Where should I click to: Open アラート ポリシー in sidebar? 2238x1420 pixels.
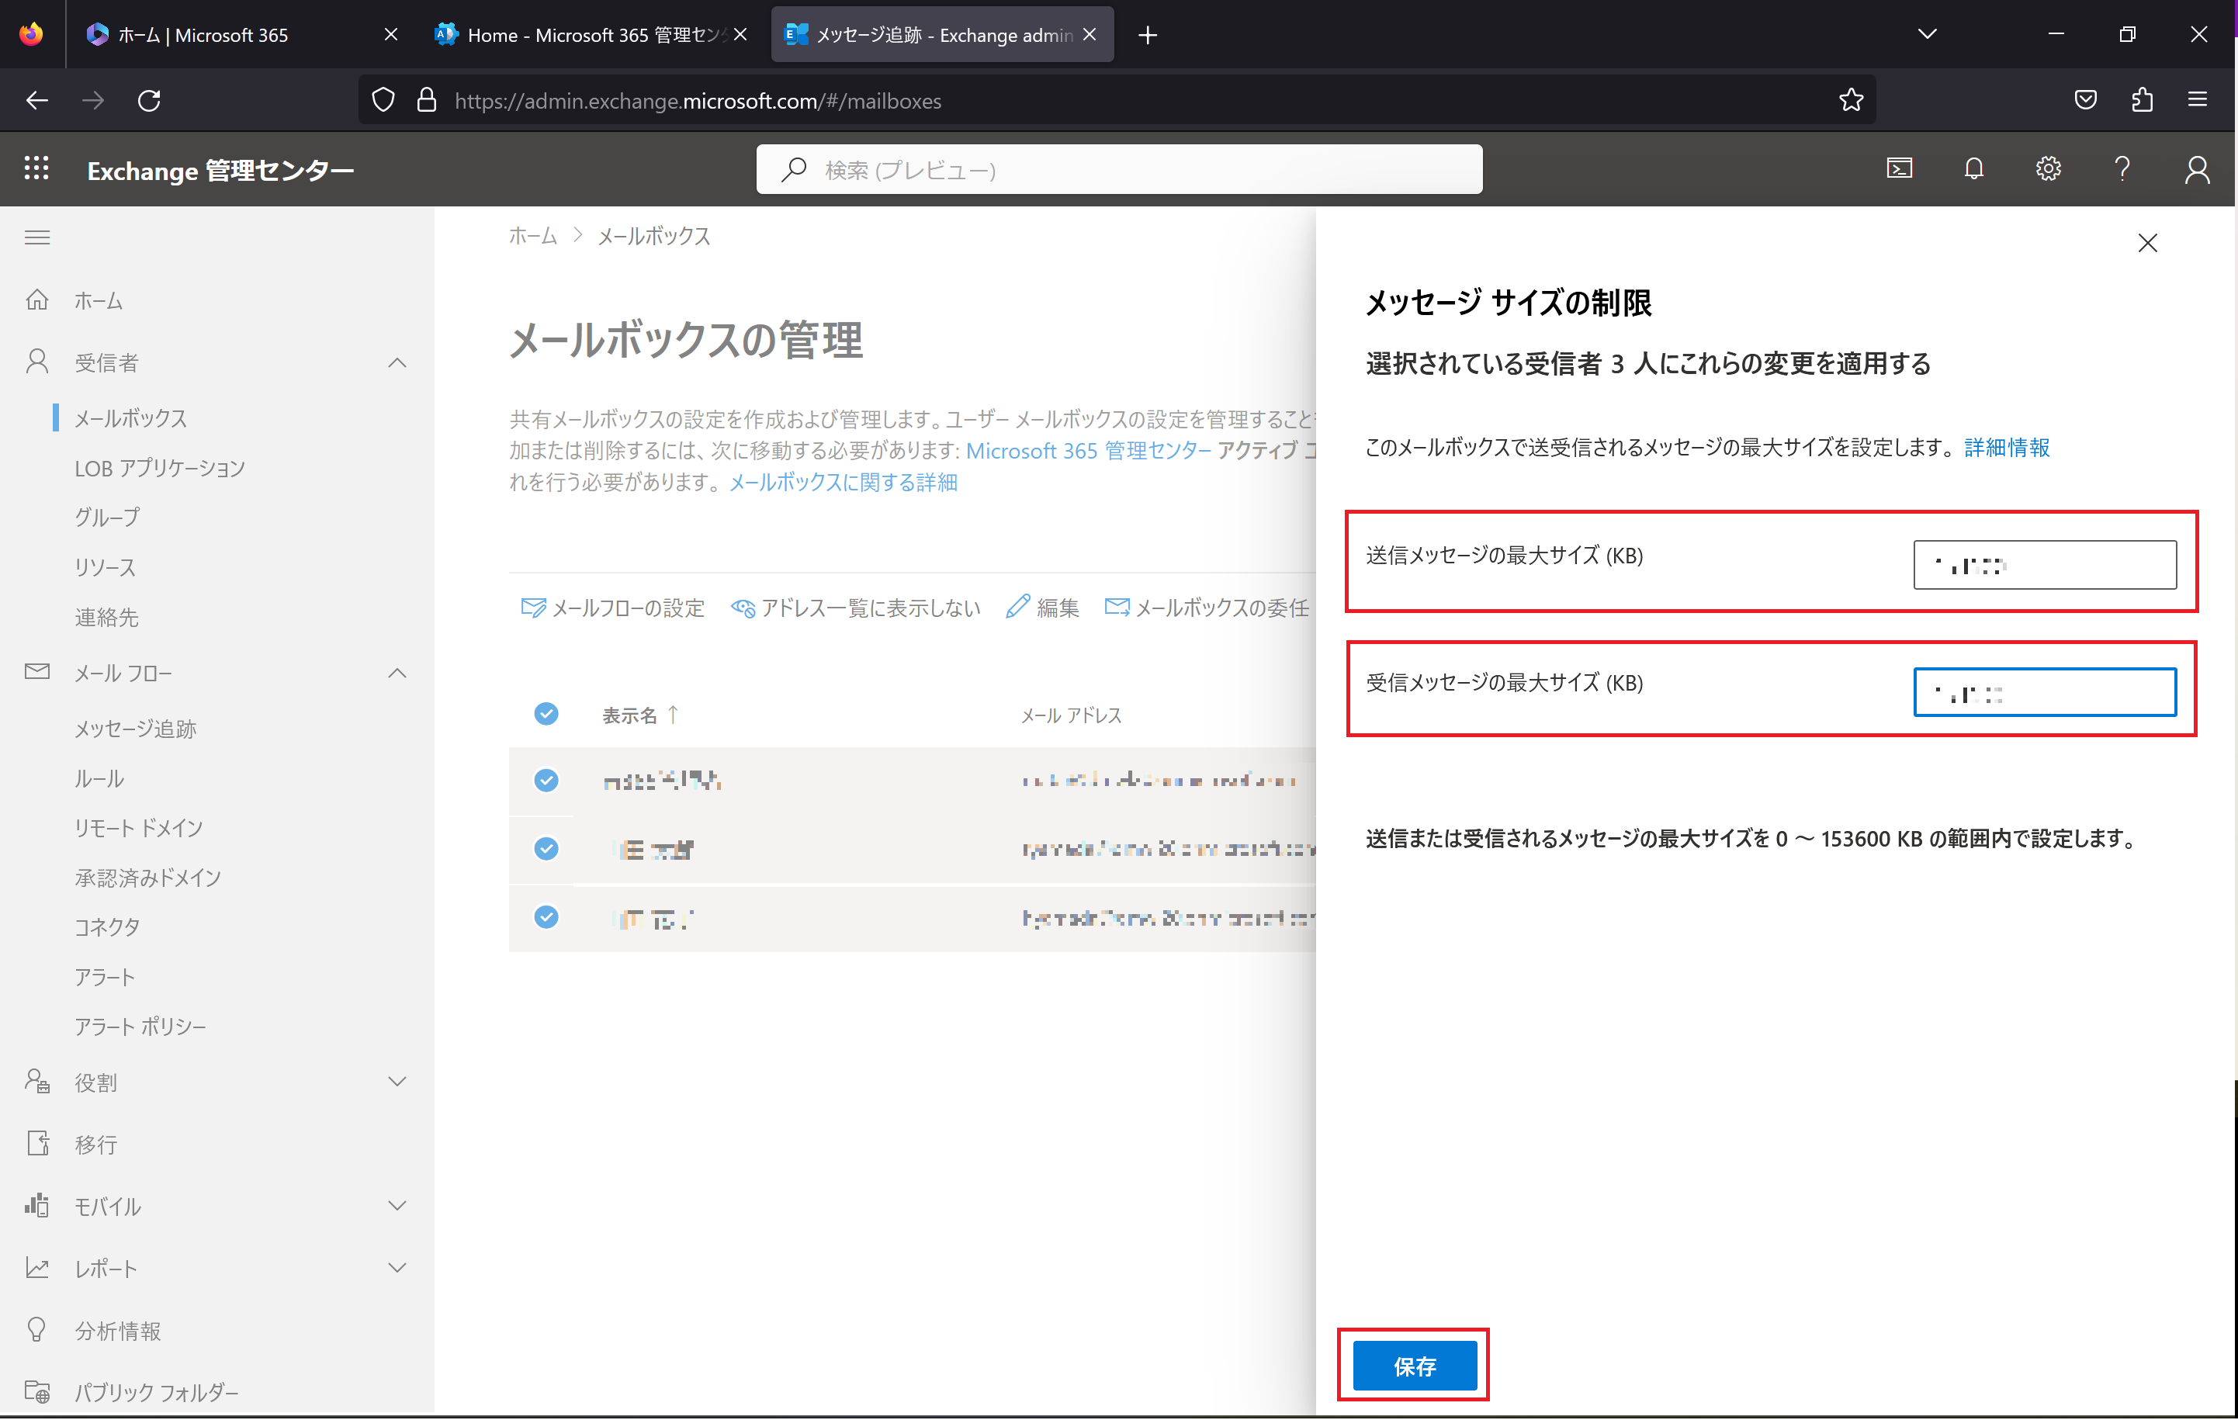point(140,1026)
